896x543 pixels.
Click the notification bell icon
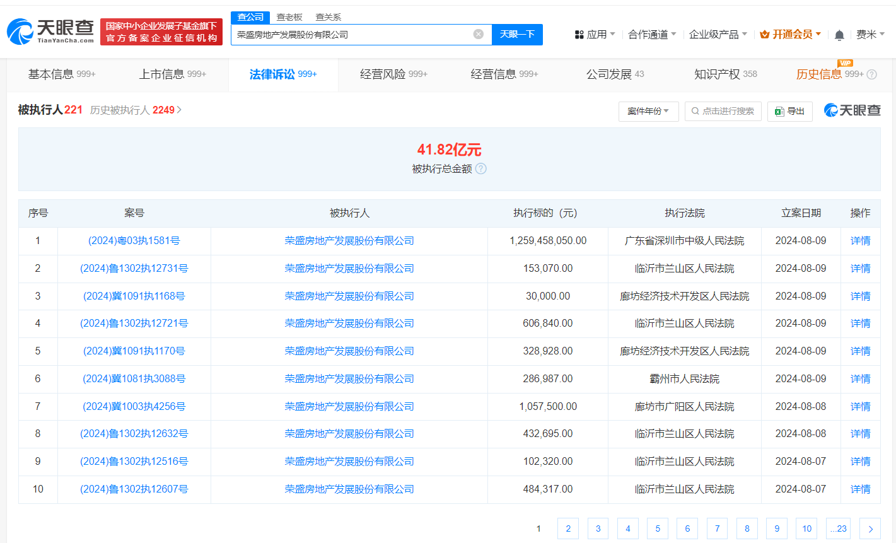click(839, 35)
